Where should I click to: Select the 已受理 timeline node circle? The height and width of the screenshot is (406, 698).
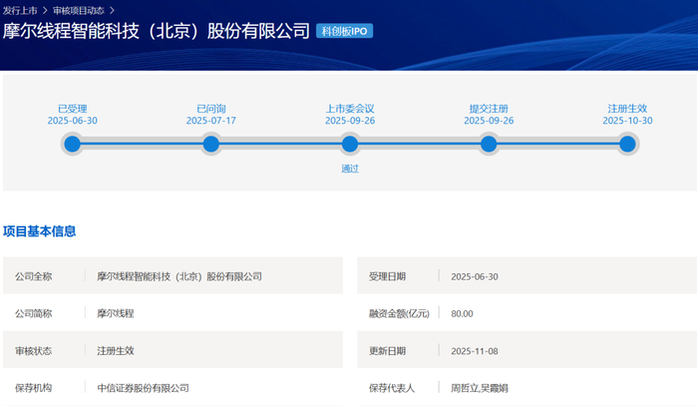[72, 145]
